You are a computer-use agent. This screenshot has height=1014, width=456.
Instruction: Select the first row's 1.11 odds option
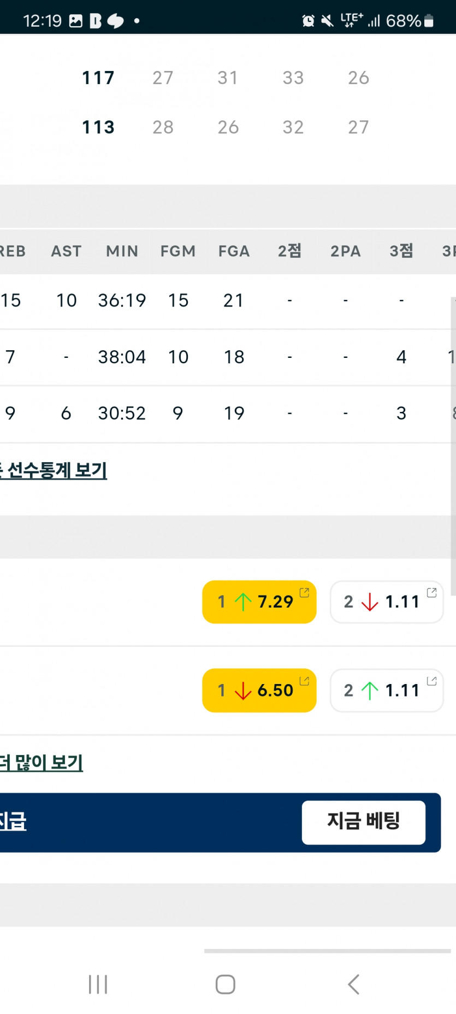coord(386,602)
